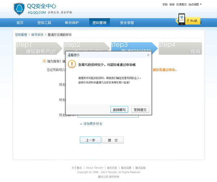Open the 举报 link at the top
Viewport: 217px width, 182px height.
172,5
